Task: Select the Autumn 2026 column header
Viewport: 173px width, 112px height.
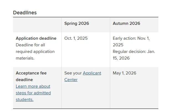Action: (126, 23)
